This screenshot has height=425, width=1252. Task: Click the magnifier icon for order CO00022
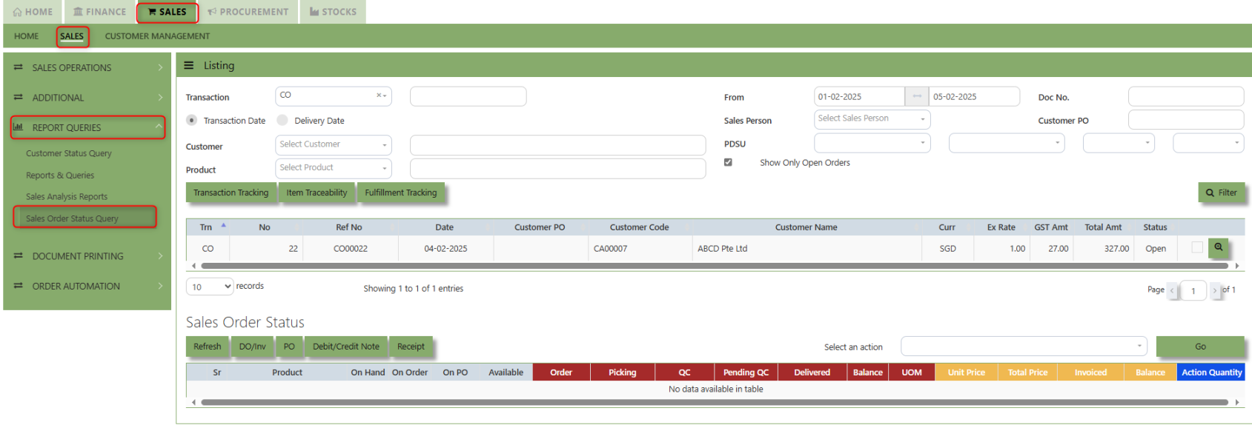tap(1219, 247)
